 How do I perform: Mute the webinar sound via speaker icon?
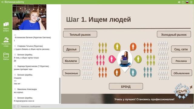179,2
